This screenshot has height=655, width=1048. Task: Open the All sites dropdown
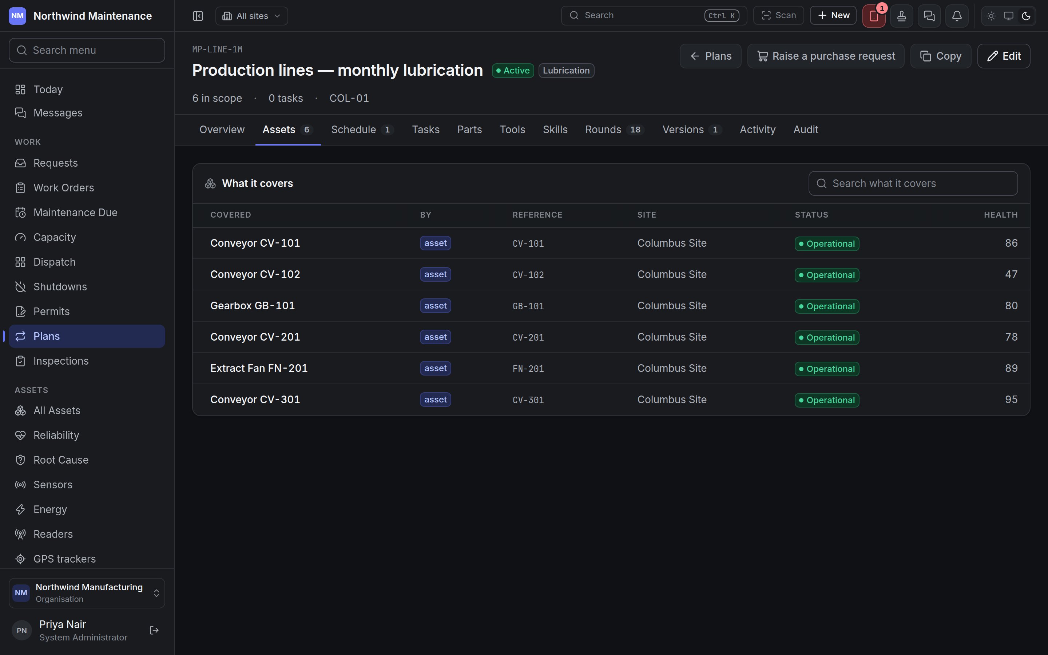click(251, 16)
